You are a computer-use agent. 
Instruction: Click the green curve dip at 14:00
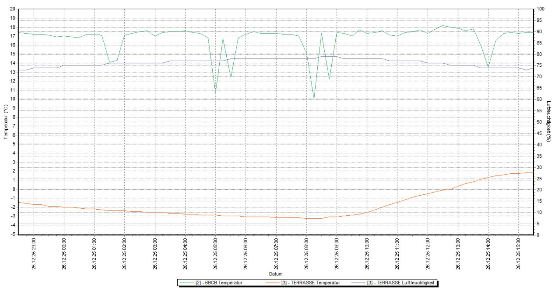[x=488, y=67]
